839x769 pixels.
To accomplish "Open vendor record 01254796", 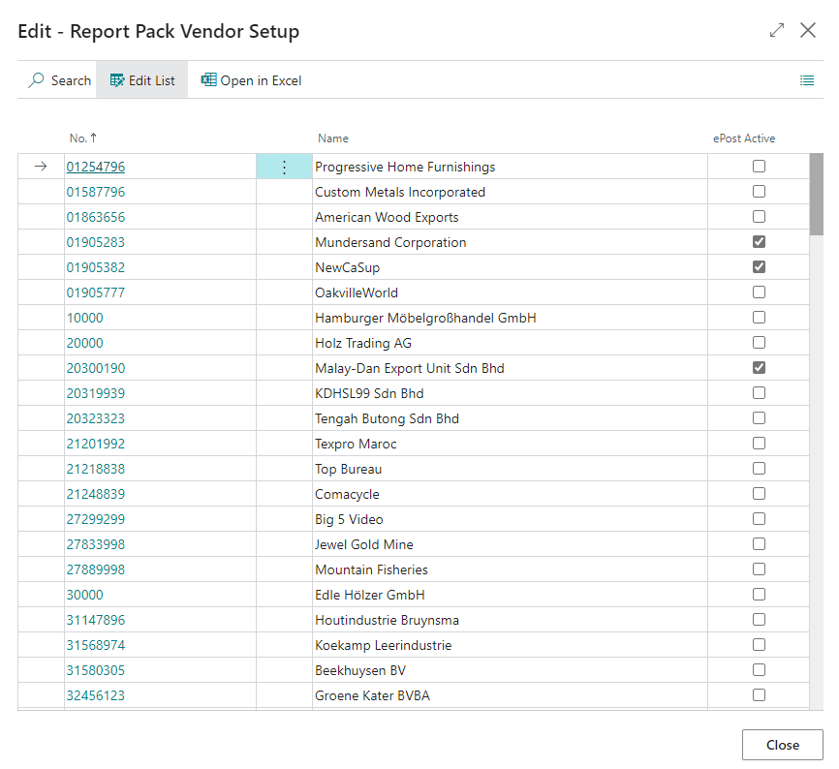I will (x=95, y=166).
